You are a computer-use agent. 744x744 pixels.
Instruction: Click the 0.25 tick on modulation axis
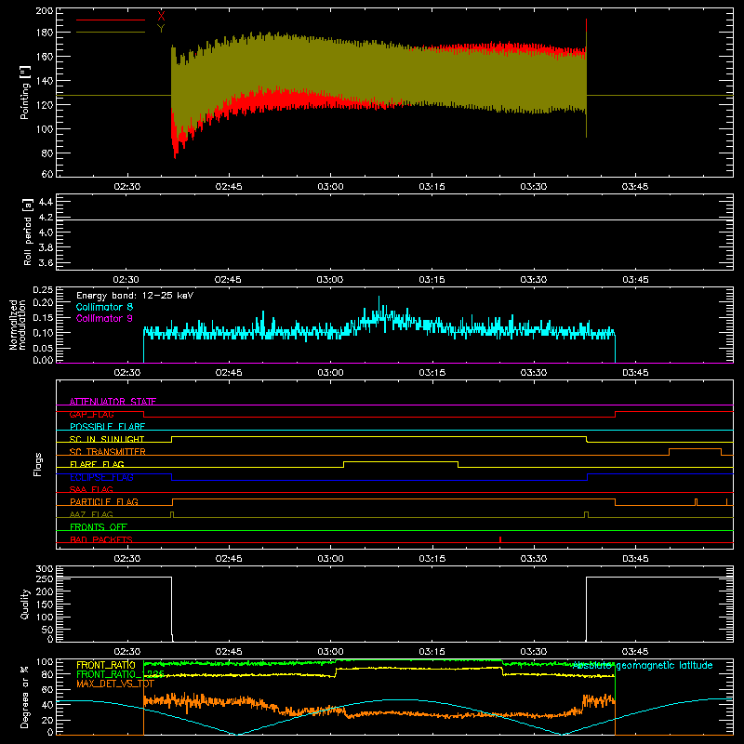43,289
